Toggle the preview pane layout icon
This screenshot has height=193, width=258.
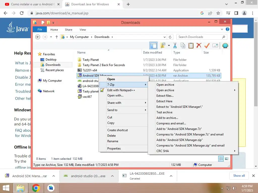(x=153, y=45)
